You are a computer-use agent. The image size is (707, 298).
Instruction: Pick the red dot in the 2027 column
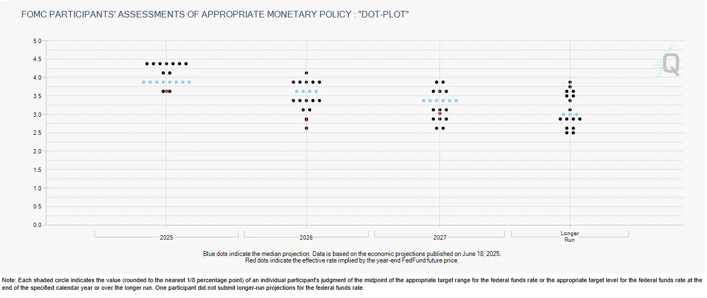point(440,114)
